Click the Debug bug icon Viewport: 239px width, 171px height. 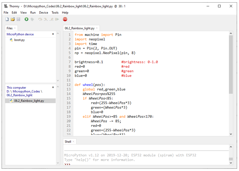(x=32, y=19)
